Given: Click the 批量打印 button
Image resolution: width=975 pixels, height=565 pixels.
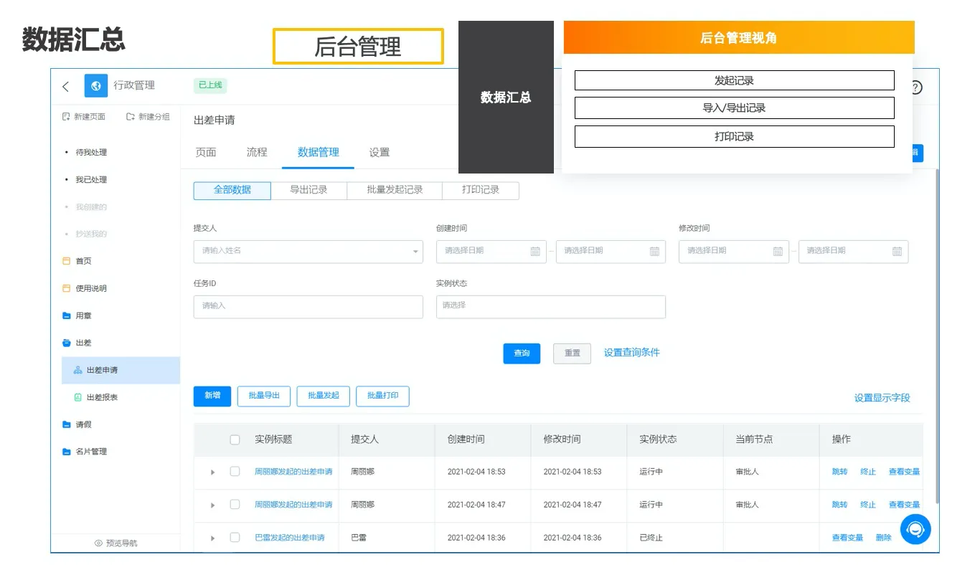Looking at the screenshot, I should pos(382,396).
